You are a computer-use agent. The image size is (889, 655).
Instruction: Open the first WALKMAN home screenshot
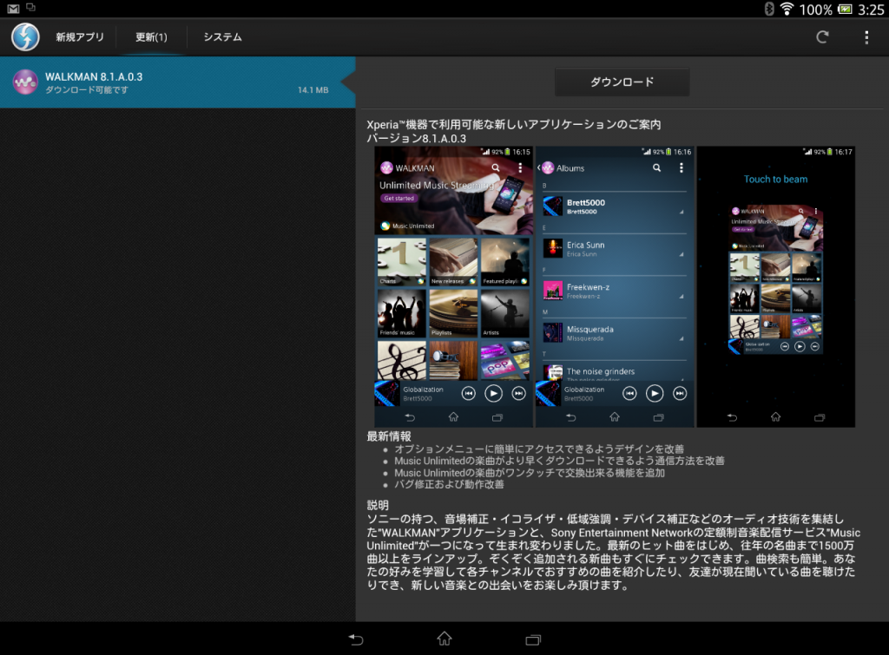453,286
